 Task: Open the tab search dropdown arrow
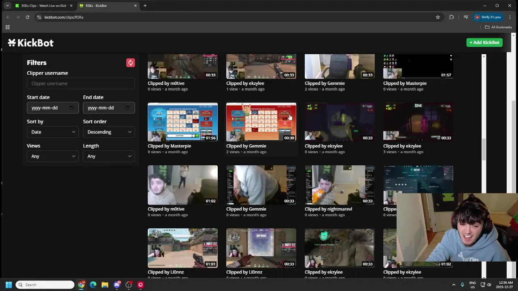7,6
